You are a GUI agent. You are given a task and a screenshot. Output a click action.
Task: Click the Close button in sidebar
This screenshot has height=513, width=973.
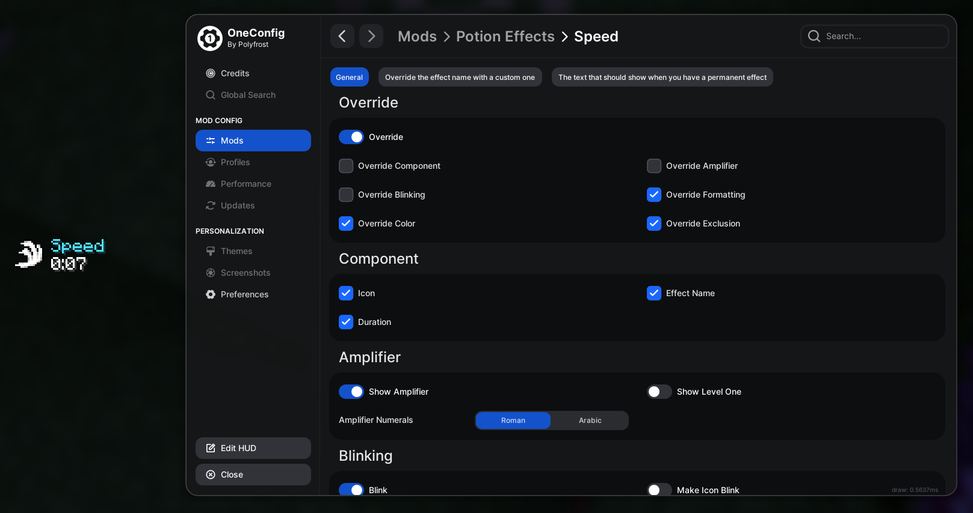click(253, 475)
